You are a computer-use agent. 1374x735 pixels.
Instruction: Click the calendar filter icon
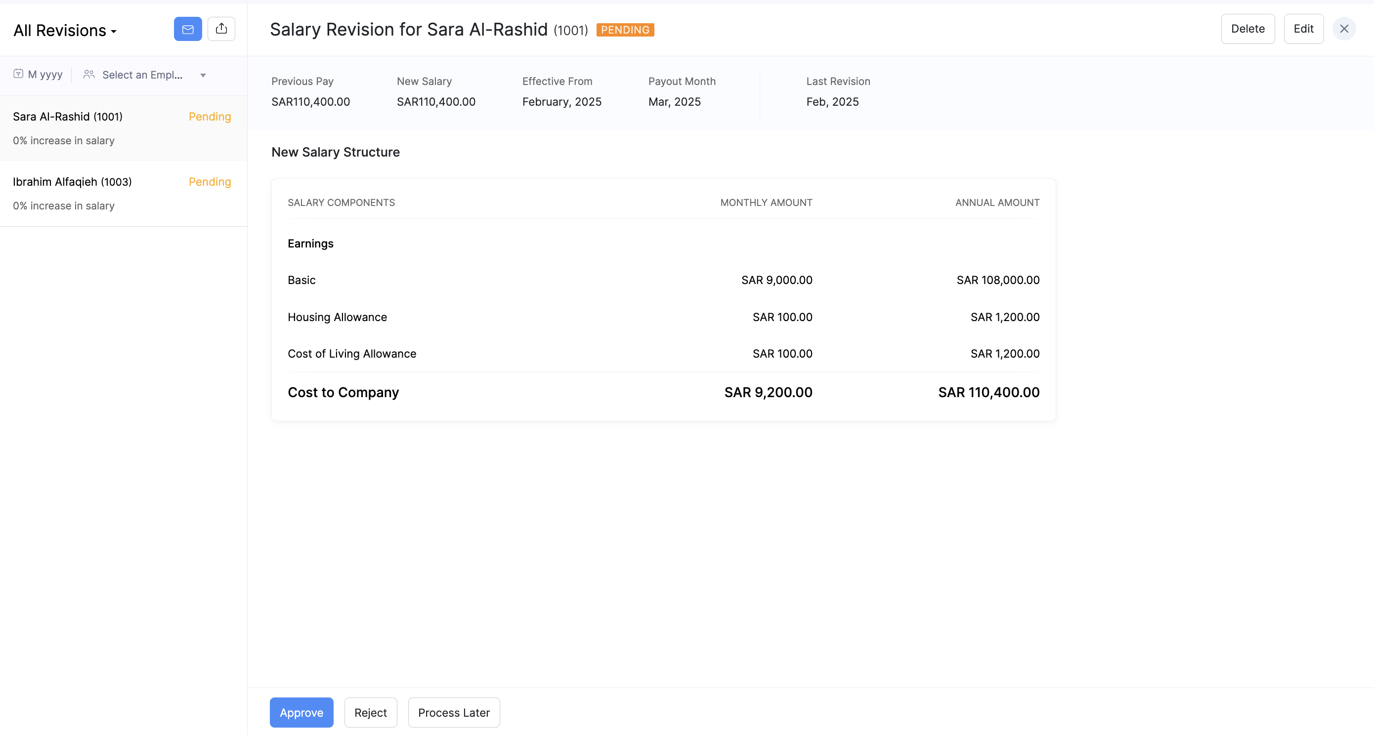pos(18,74)
